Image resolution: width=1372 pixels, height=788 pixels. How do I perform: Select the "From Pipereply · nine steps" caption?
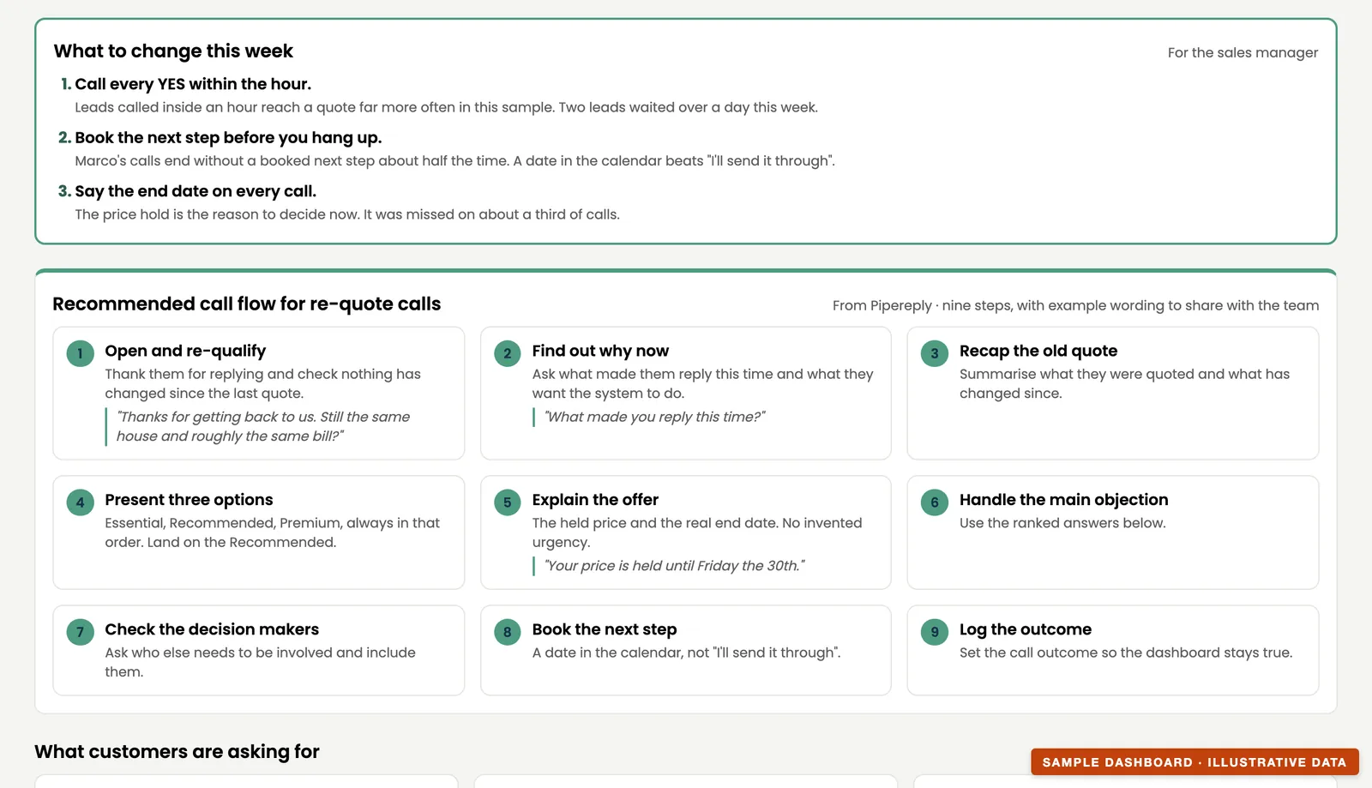tap(1075, 306)
